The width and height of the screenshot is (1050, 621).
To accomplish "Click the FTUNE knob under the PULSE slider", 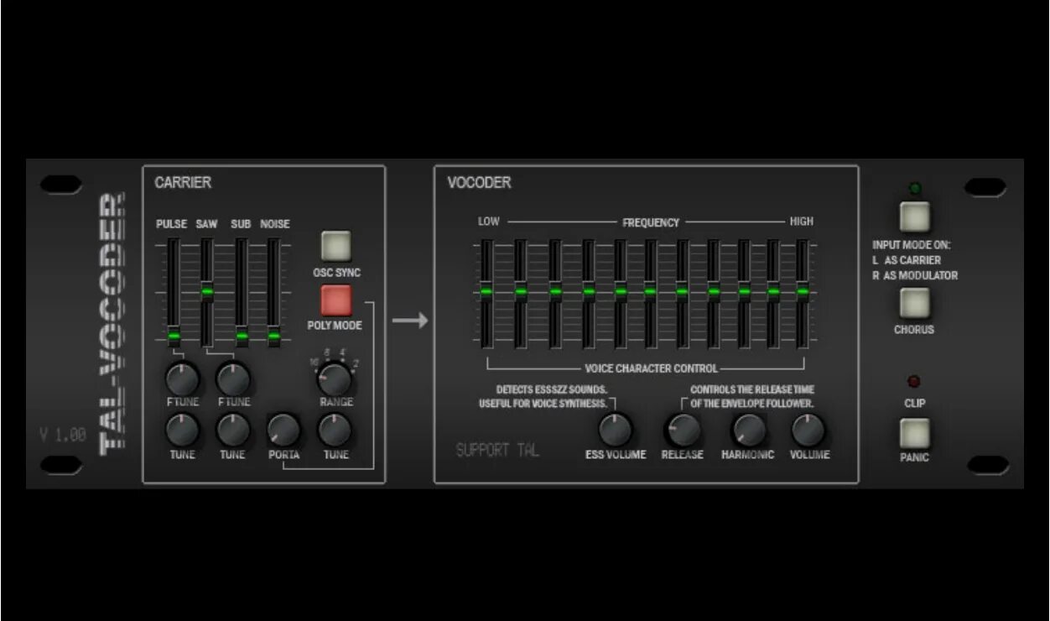I will [x=183, y=379].
